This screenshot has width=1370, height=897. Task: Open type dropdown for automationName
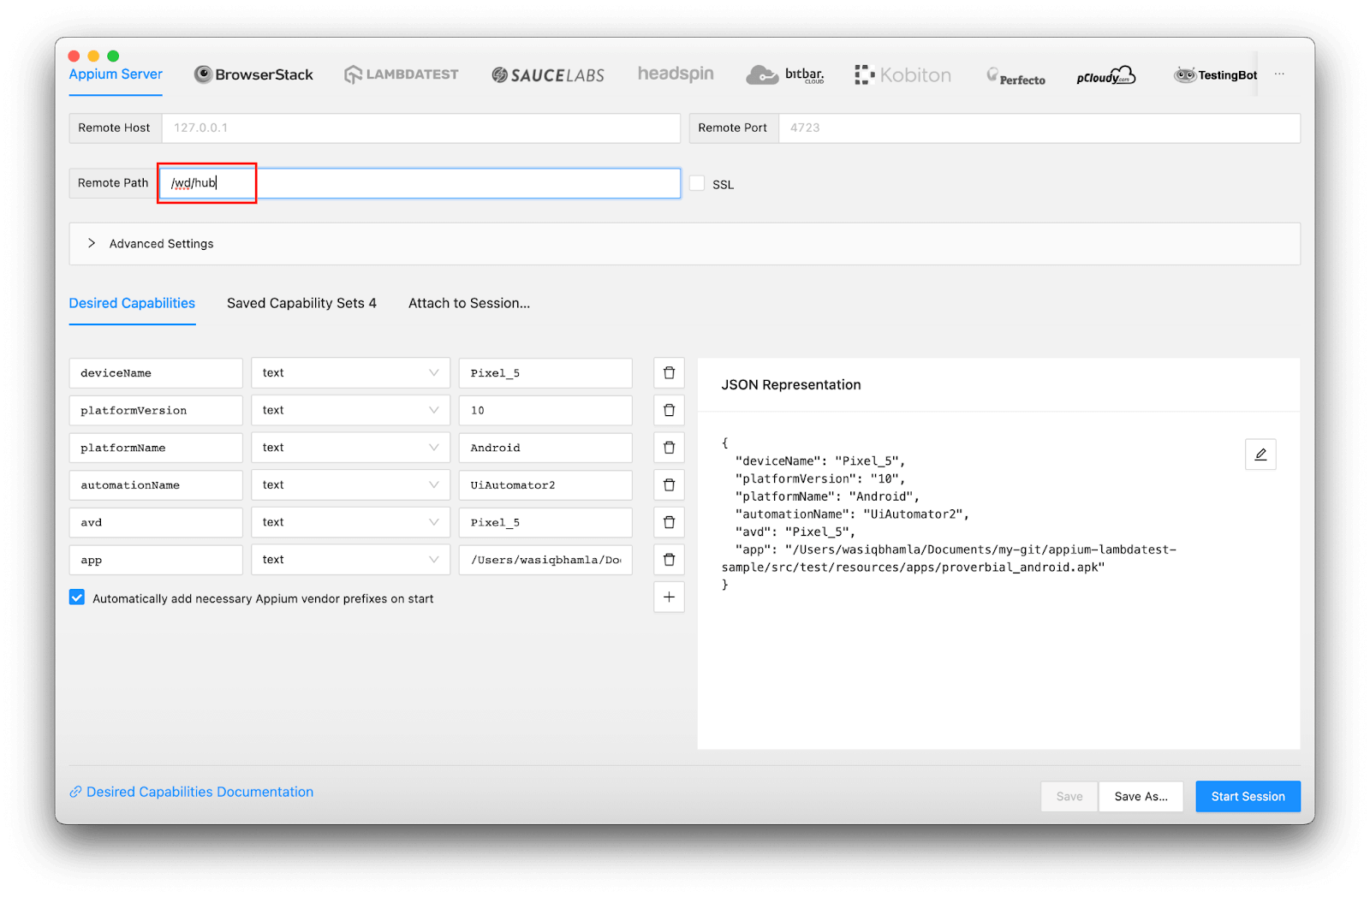tap(350, 485)
